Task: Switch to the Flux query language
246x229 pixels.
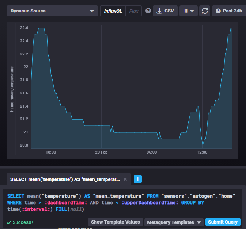Action: coord(134,11)
